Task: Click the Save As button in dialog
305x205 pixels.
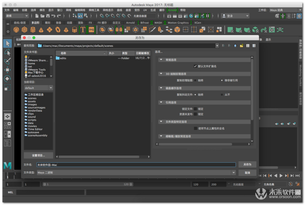Action: coord(247,164)
